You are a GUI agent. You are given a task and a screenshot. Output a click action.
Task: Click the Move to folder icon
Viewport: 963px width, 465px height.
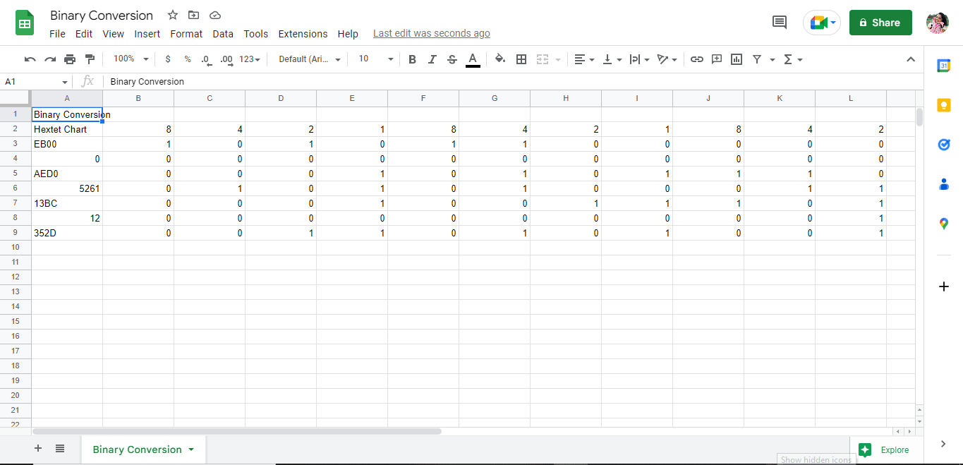coord(194,15)
